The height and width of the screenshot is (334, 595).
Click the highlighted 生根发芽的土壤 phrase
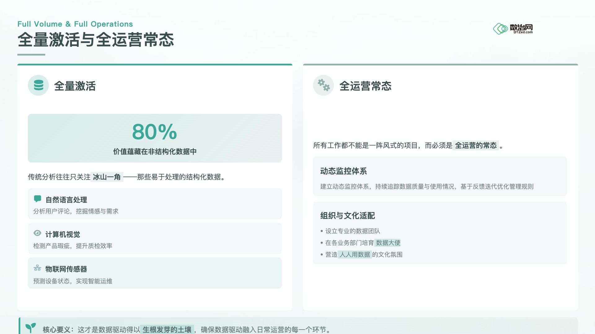167,330
